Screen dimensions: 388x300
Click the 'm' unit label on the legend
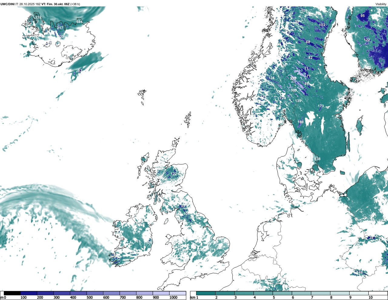[2, 298]
